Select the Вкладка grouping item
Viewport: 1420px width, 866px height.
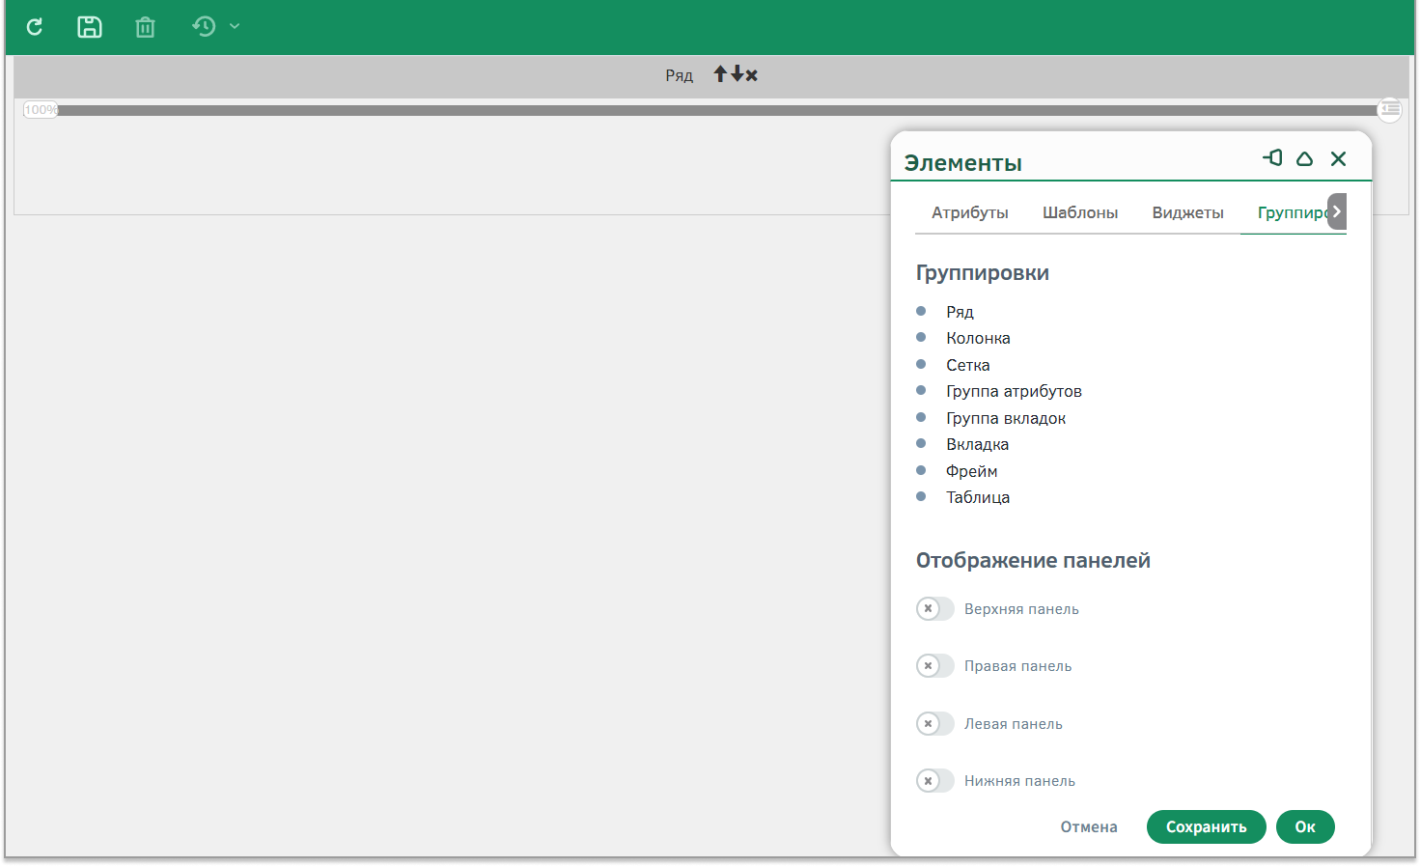coord(977,444)
